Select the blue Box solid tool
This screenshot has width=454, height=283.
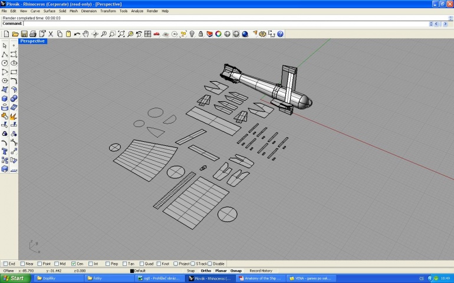pos(5,99)
